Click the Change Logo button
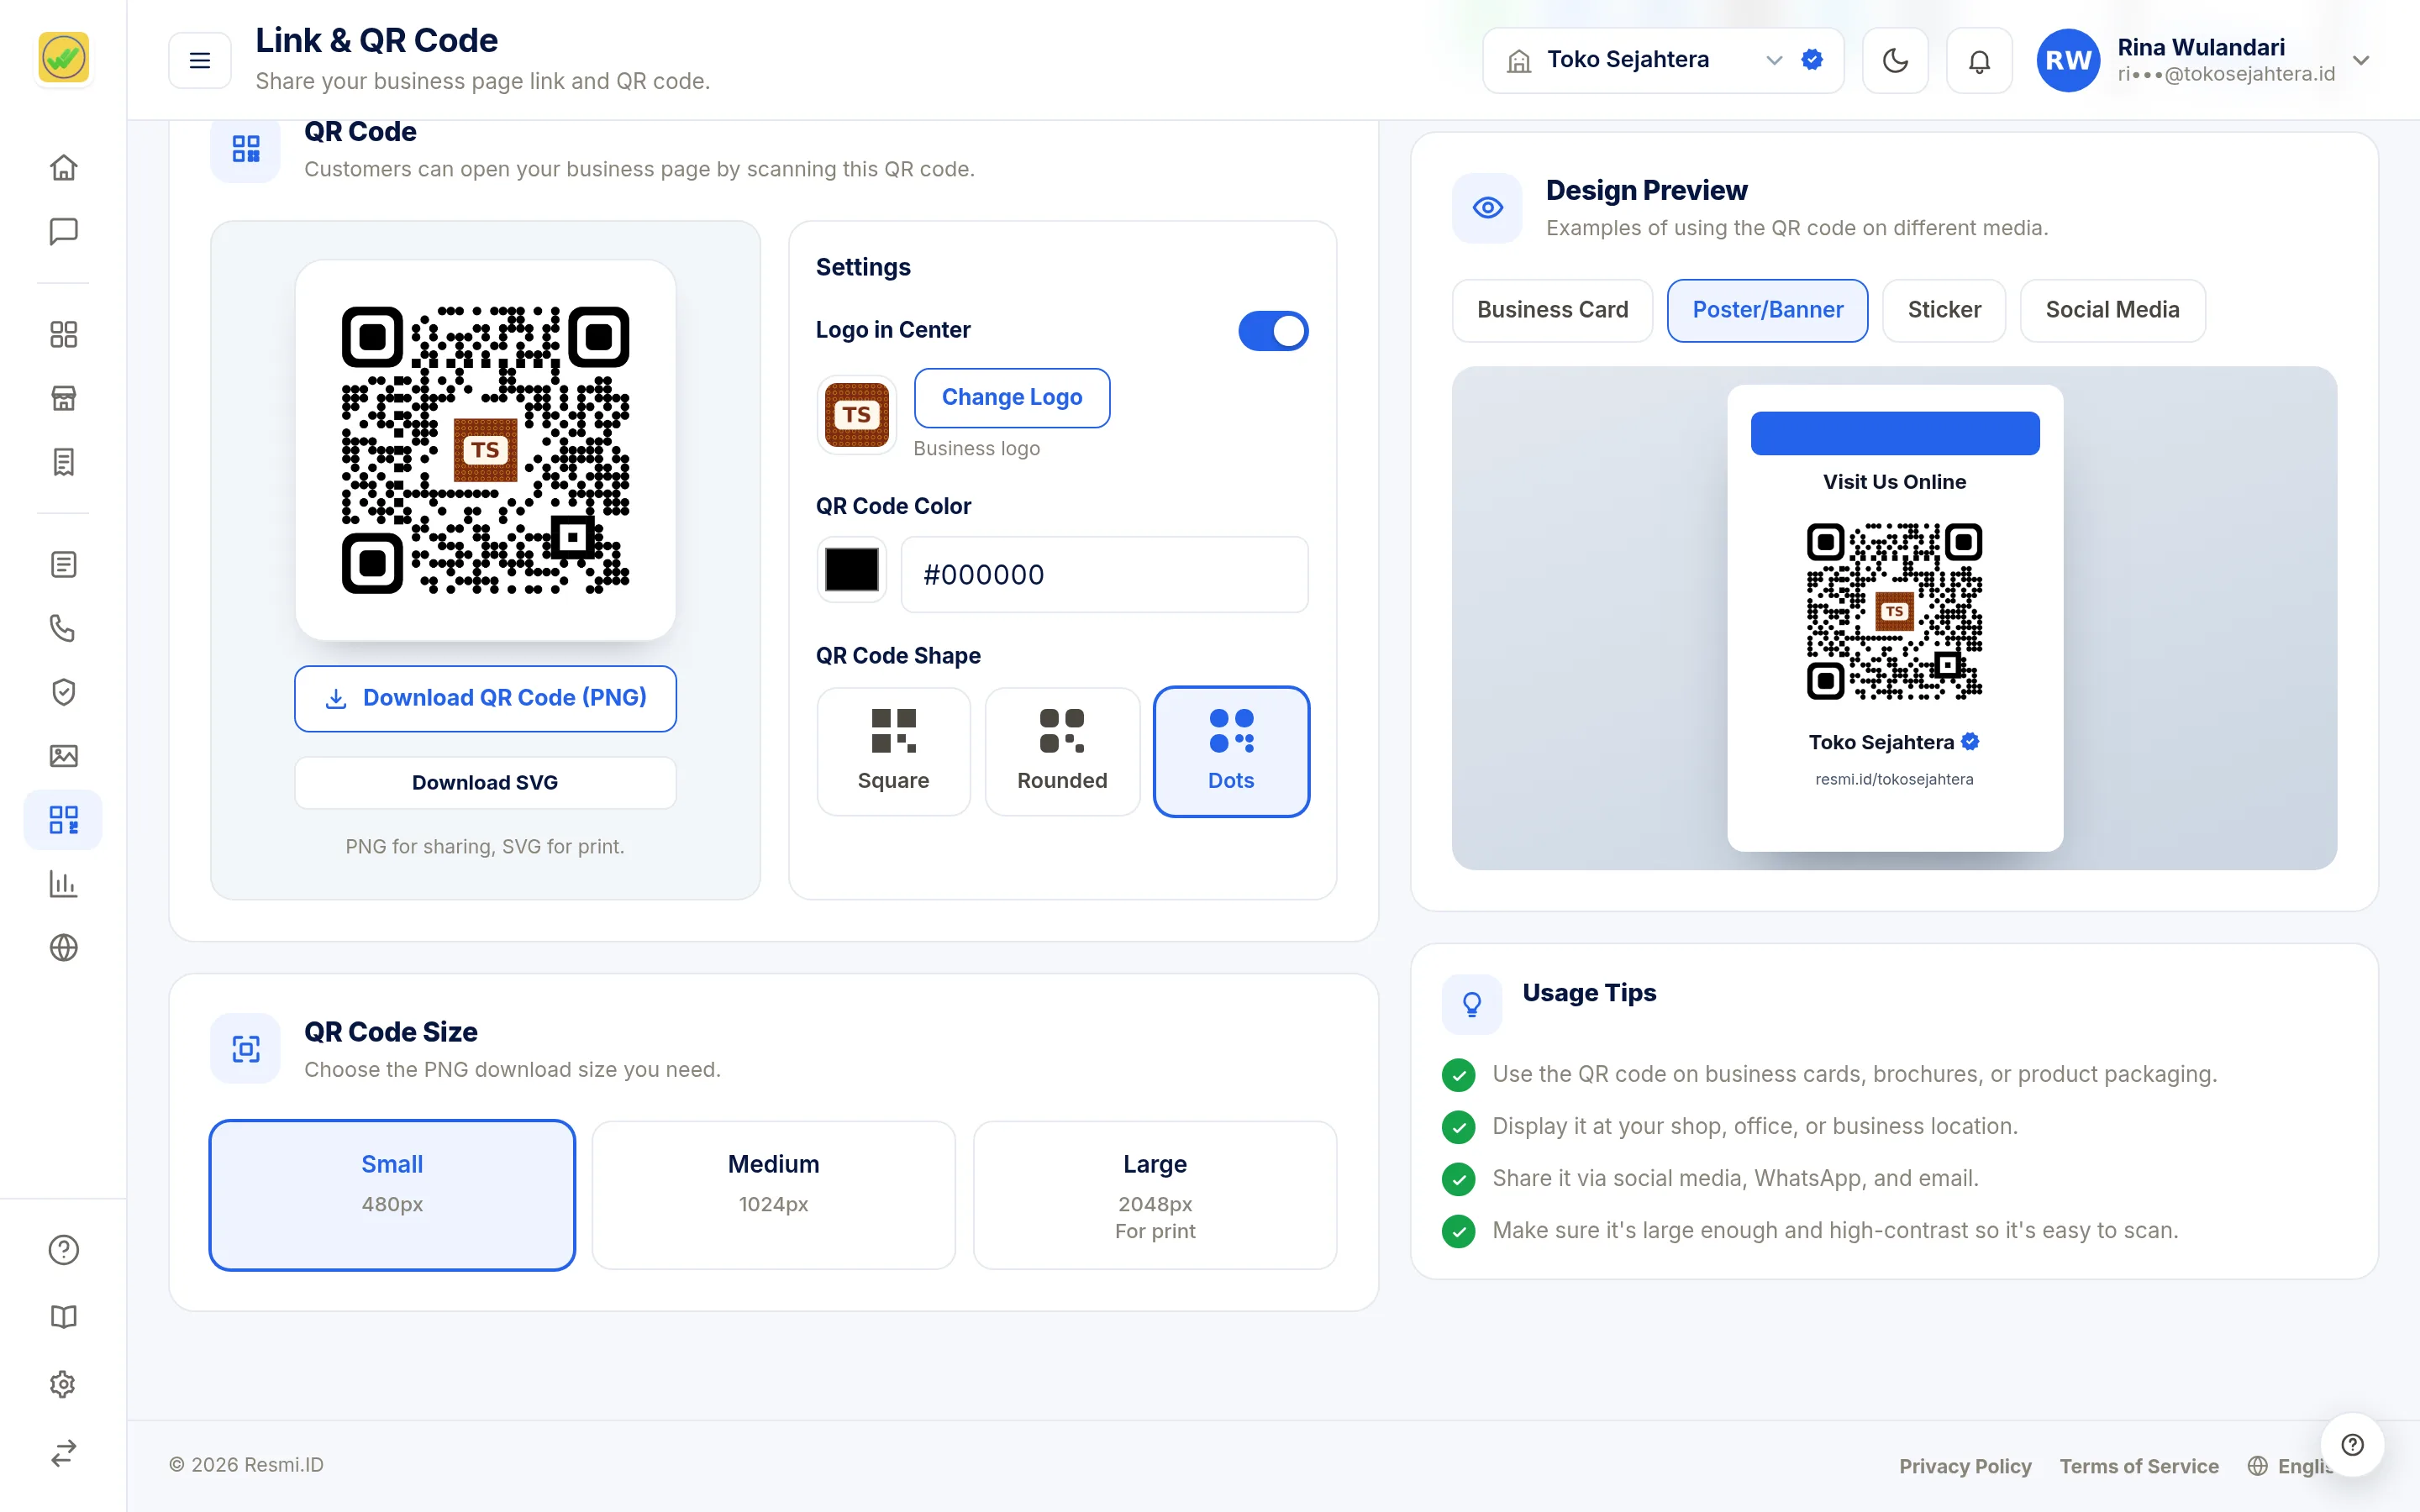2420x1512 pixels. 1011,397
